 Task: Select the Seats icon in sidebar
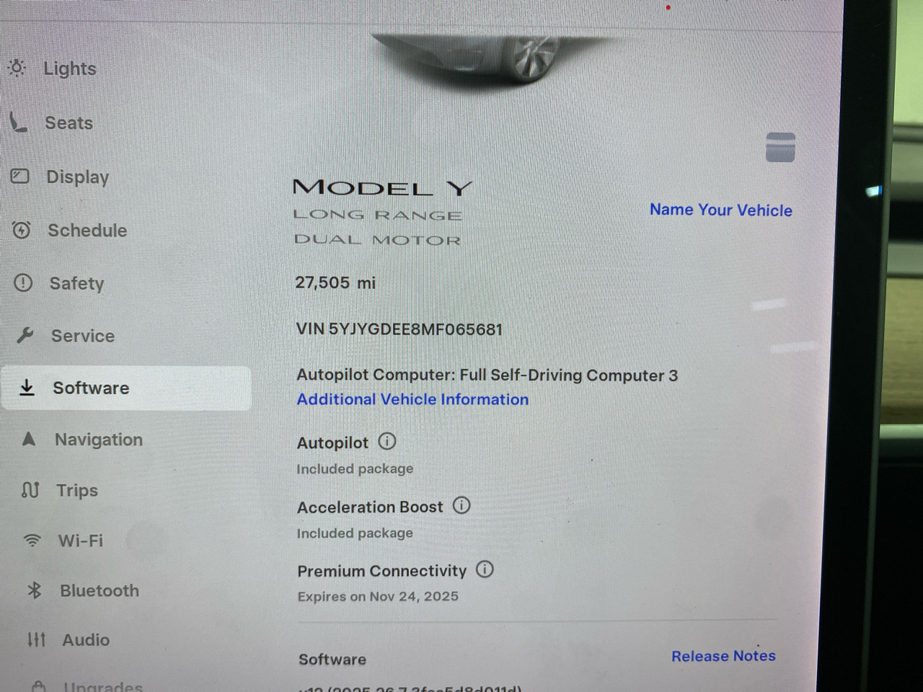click(18, 123)
